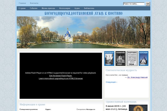Open the Осквернён 1931 thumbnail

[121, 59]
